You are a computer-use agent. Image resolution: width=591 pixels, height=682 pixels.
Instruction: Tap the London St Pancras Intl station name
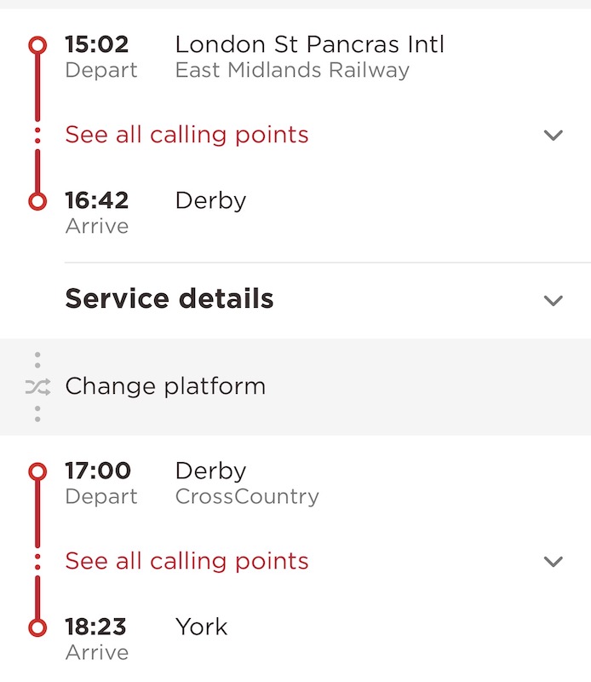[310, 44]
